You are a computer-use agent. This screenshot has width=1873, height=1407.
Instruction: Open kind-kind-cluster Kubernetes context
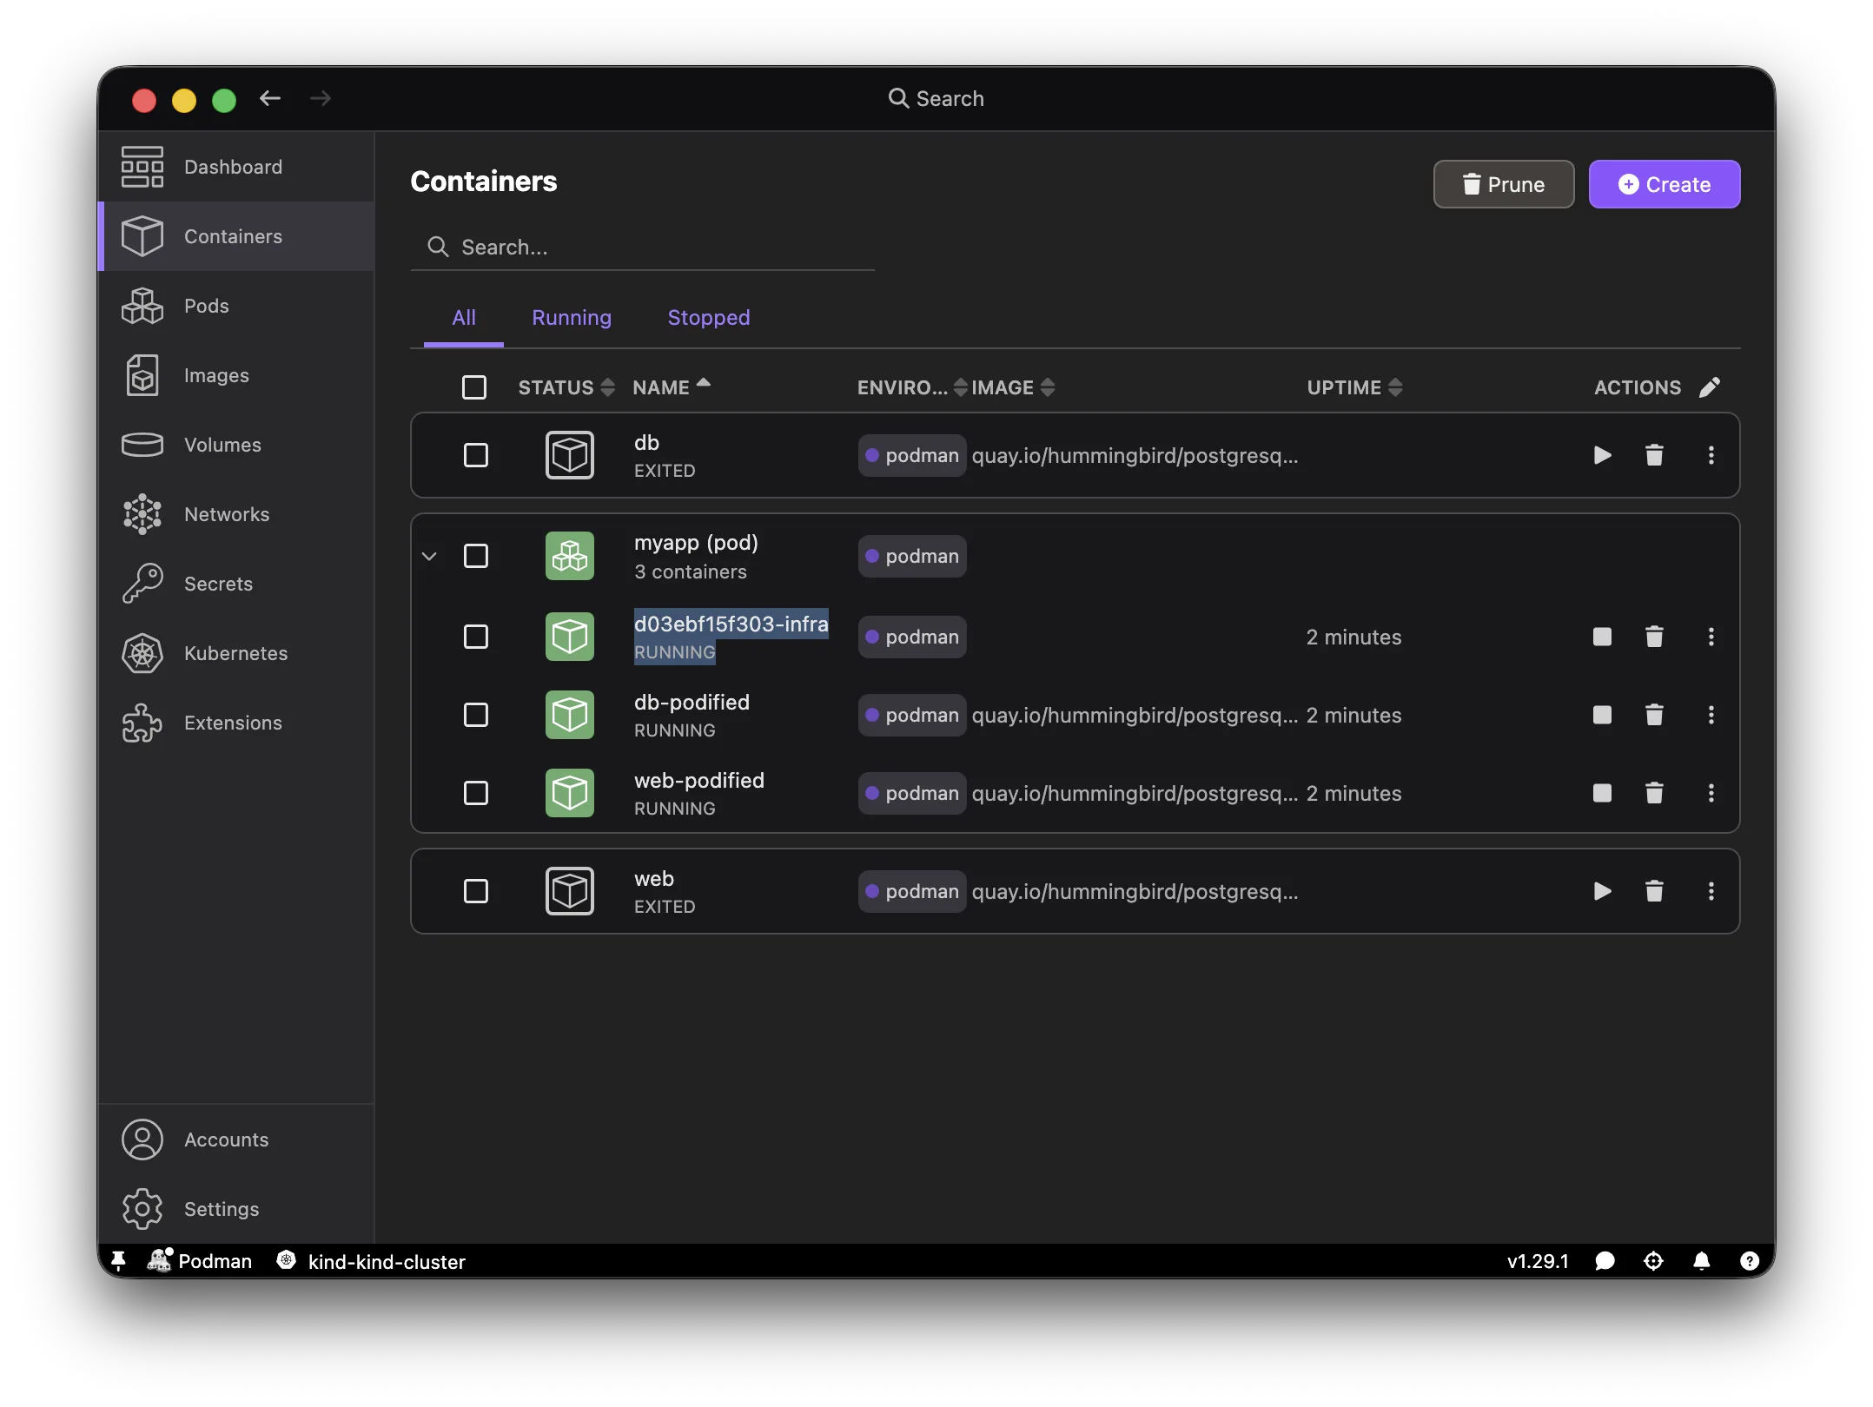coord(371,1261)
